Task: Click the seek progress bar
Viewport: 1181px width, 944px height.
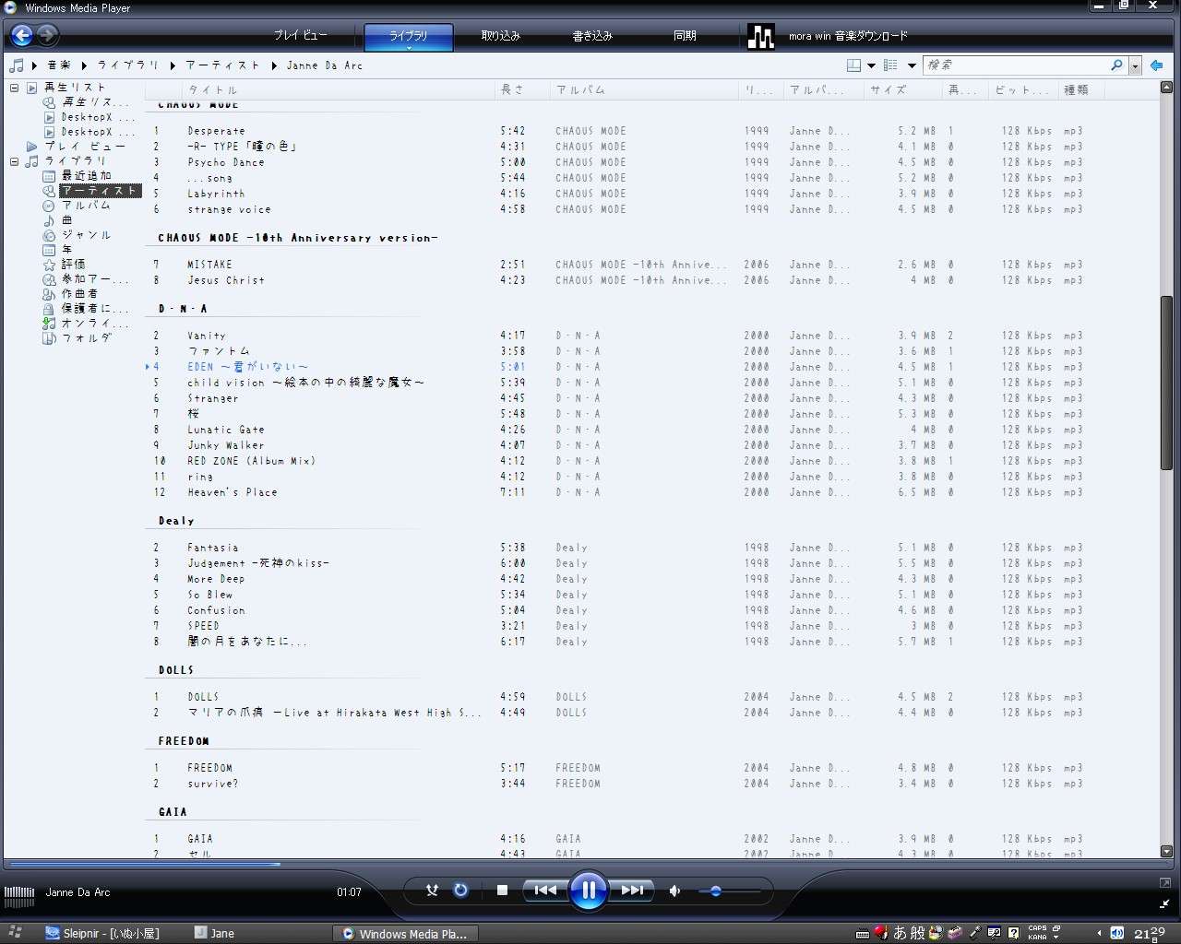Action: [x=586, y=865]
